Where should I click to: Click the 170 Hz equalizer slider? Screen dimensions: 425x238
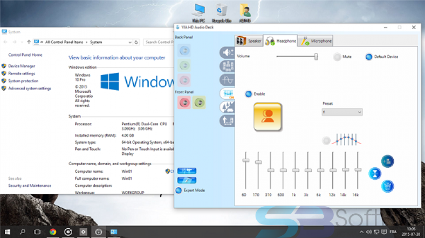click(x=258, y=162)
